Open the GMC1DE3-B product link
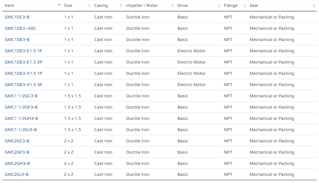This screenshot has height=183, width=319. coord(17,40)
